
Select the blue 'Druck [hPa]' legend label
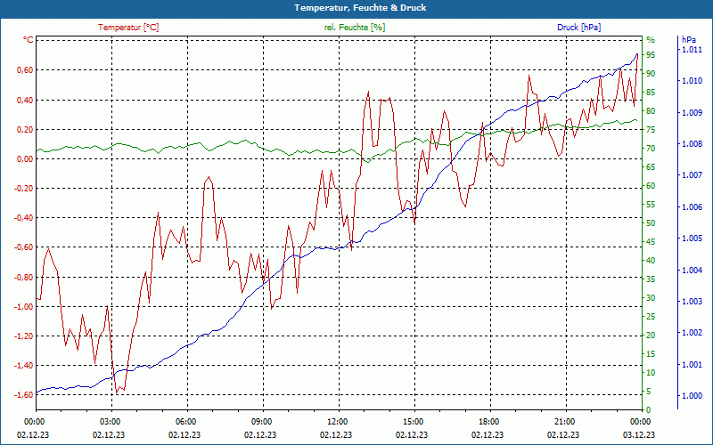coord(578,28)
